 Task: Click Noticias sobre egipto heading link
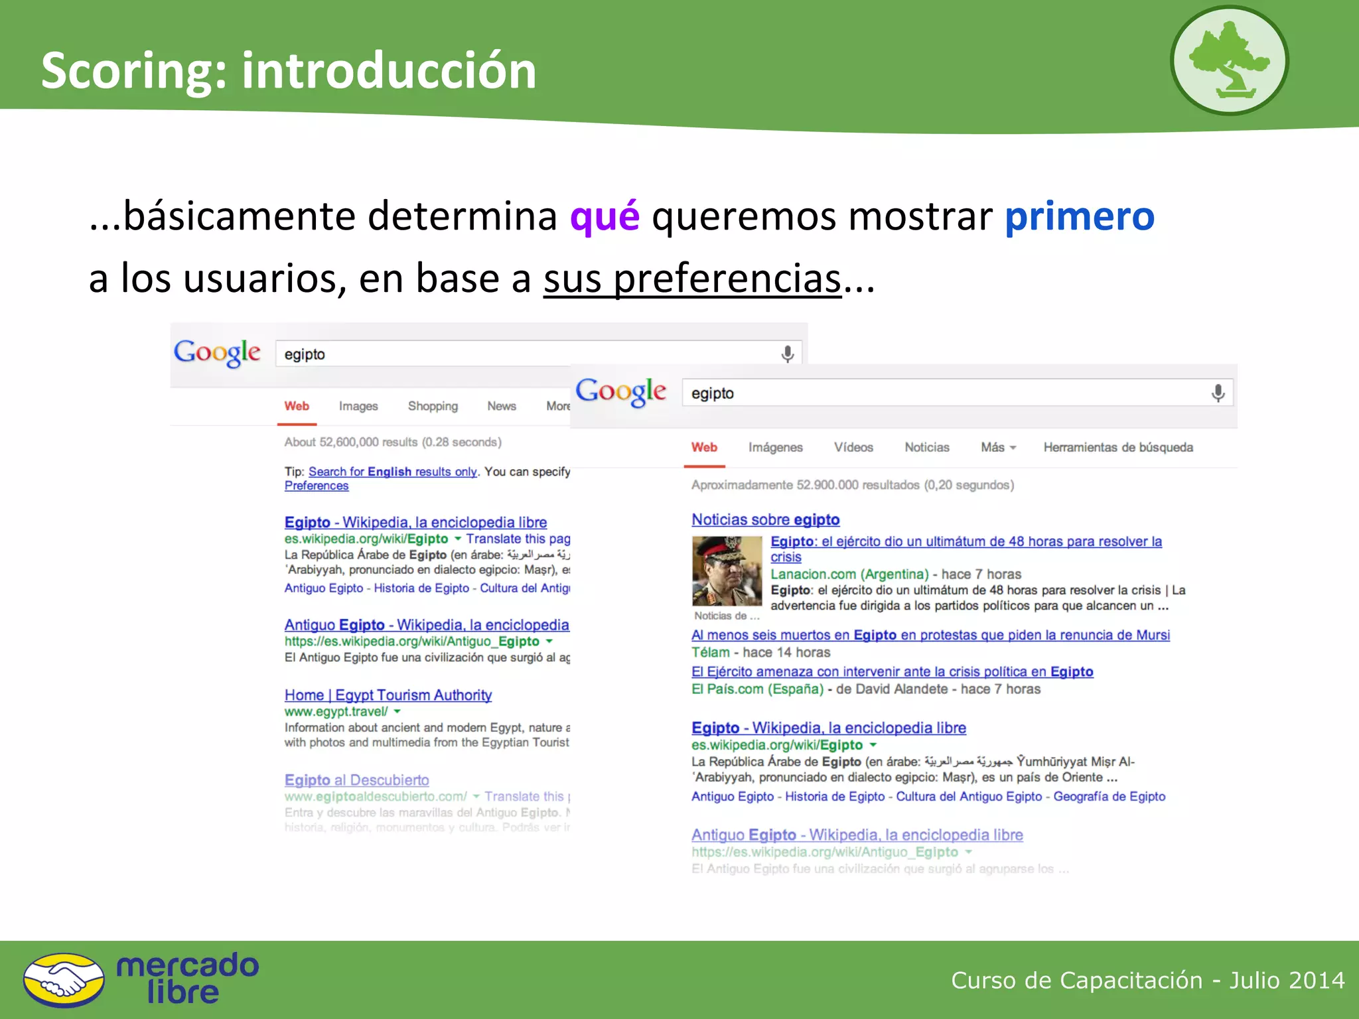coord(766,520)
